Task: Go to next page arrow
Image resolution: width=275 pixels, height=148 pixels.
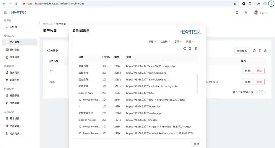Action: pyautogui.click(x=265, y=92)
